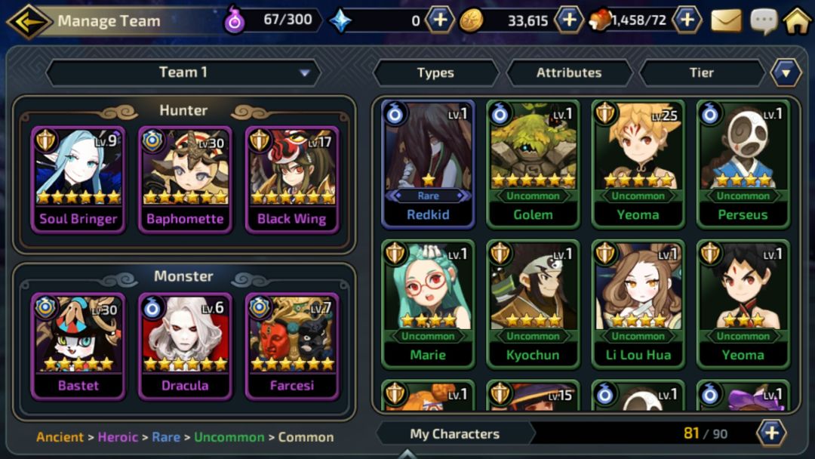Image resolution: width=815 pixels, height=459 pixels.
Task: Open the mail envelope icon
Action: [x=726, y=21]
